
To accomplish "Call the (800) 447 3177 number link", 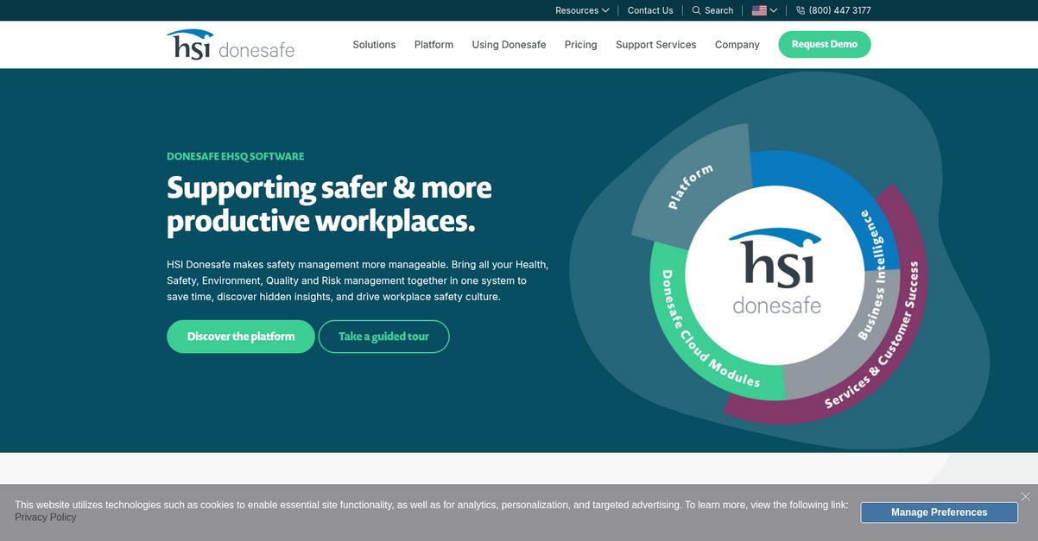I will click(839, 10).
